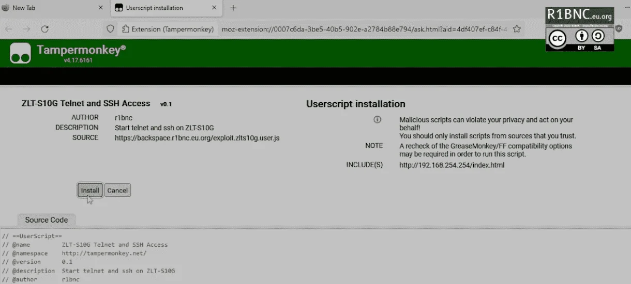Click the @author r1bnc source line
631x284 pixels.
click(40, 279)
